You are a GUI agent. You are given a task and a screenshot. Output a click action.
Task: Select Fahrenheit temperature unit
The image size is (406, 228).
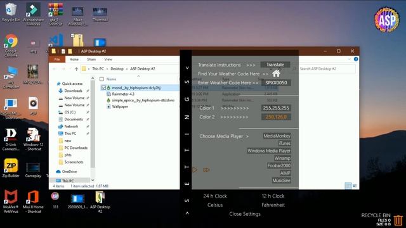click(x=273, y=205)
